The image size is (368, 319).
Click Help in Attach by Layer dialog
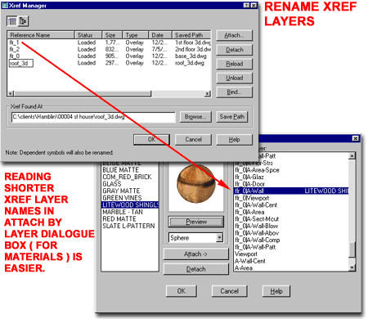tap(276, 291)
